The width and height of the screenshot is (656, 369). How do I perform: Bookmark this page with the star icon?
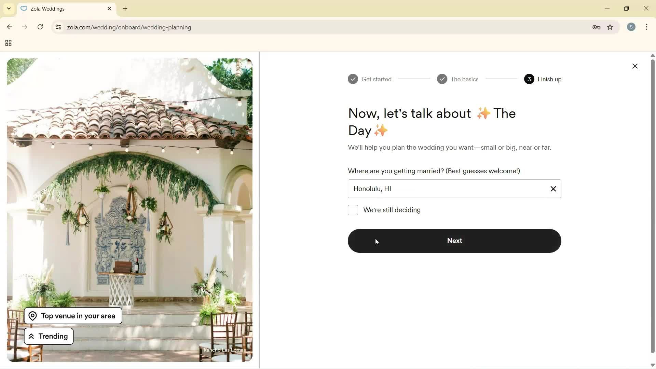click(611, 27)
